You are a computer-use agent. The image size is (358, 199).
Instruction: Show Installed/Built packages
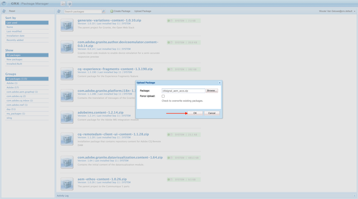coord(27,63)
